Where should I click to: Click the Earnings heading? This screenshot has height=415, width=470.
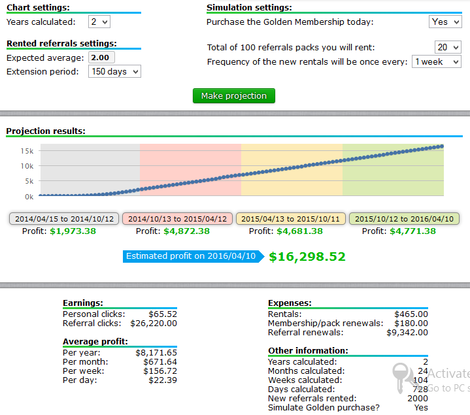[83, 303]
